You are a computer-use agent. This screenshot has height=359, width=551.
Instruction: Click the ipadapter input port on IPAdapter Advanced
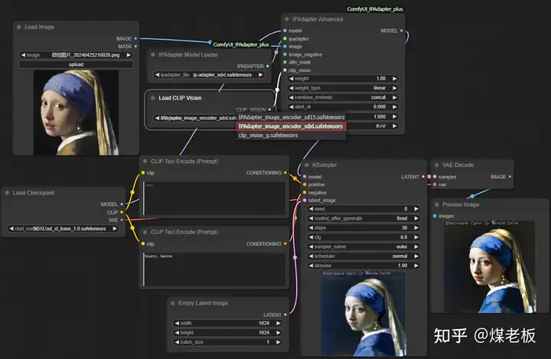point(285,39)
